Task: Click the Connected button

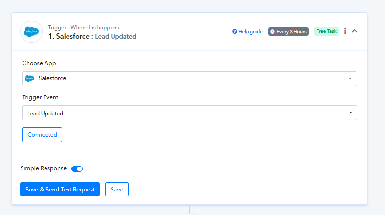Action: click(x=42, y=135)
